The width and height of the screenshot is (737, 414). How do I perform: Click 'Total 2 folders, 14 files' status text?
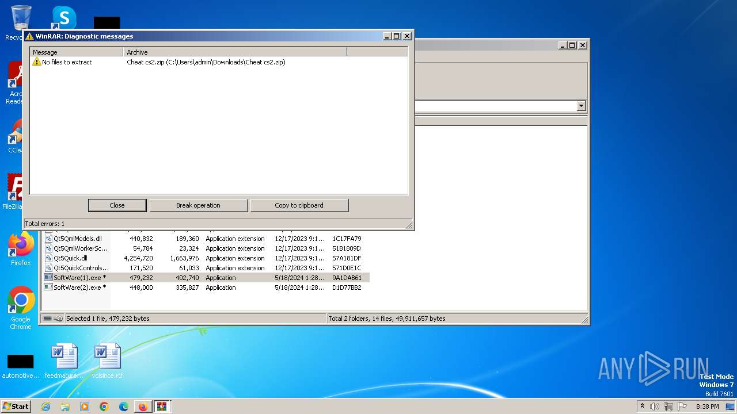pos(386,319)
